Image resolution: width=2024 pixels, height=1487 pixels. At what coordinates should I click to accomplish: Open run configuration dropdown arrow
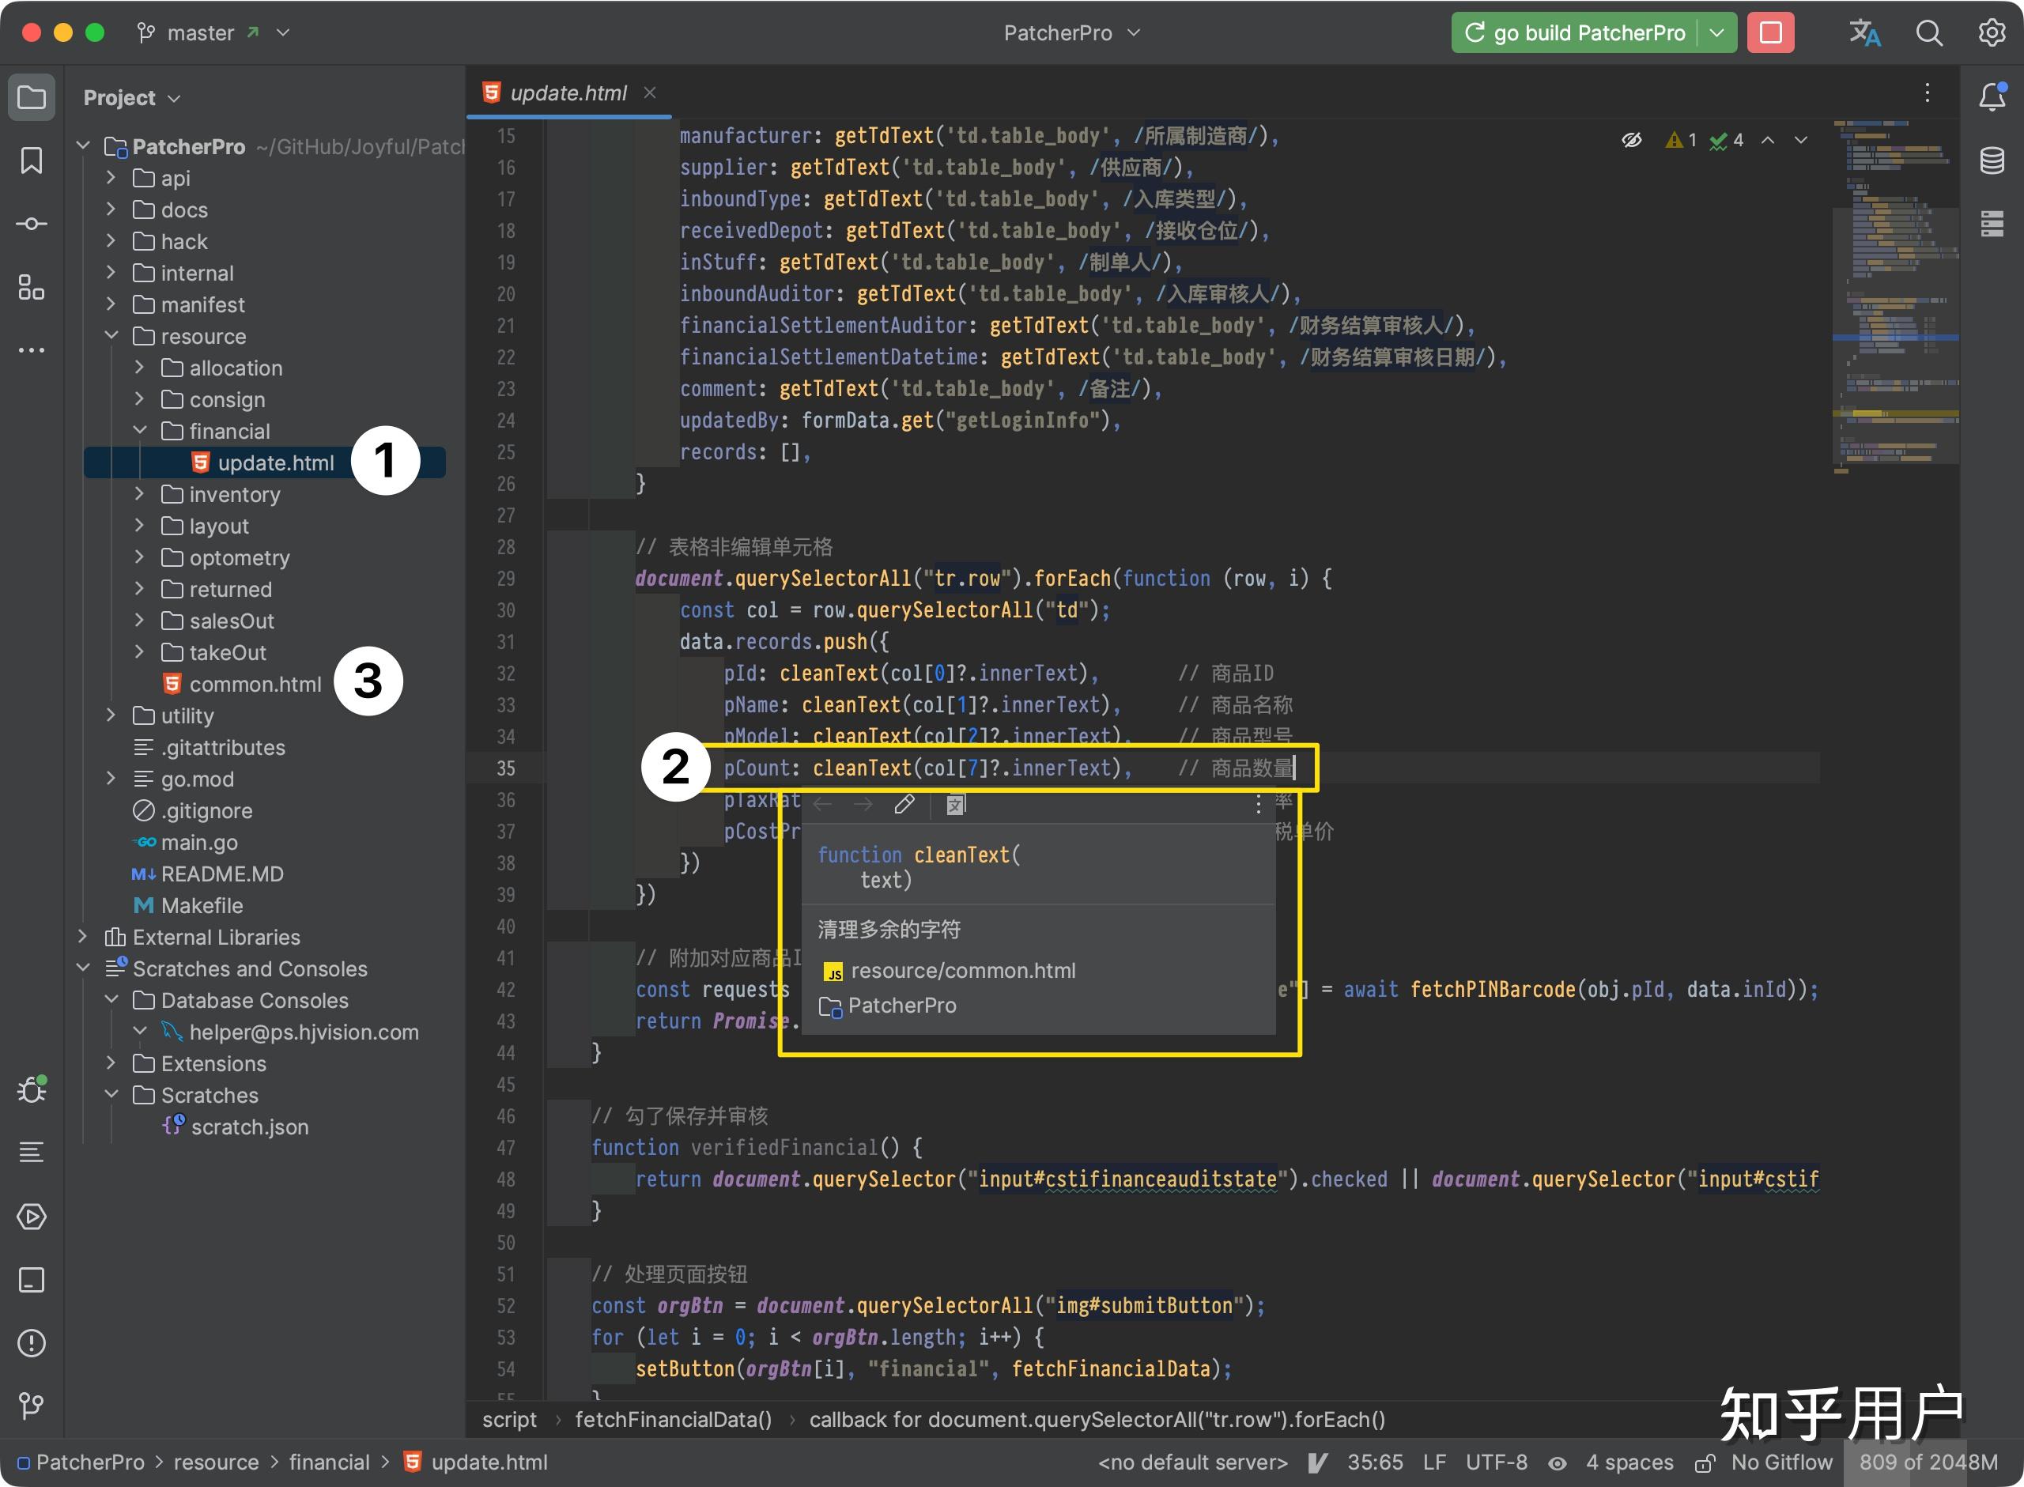pyautogui.click(x=1717, y=33)
